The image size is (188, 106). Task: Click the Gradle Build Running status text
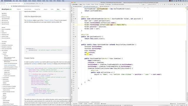point(128,105)
